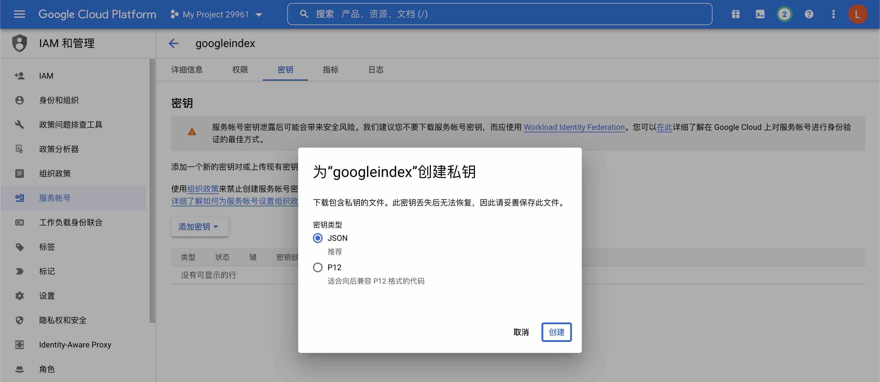
Task: Open 服务帐号 in the sidebar
Action: (55, 198)
